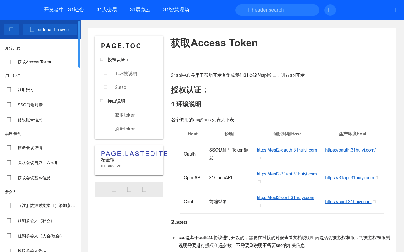Click the header.search input field
404x252 pixels.
click(x=277, y=10)
